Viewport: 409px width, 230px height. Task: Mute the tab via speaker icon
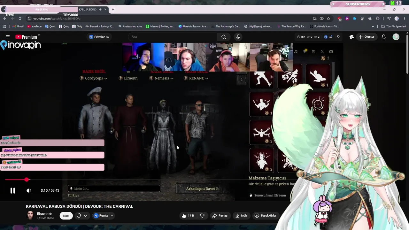[100, 9]
